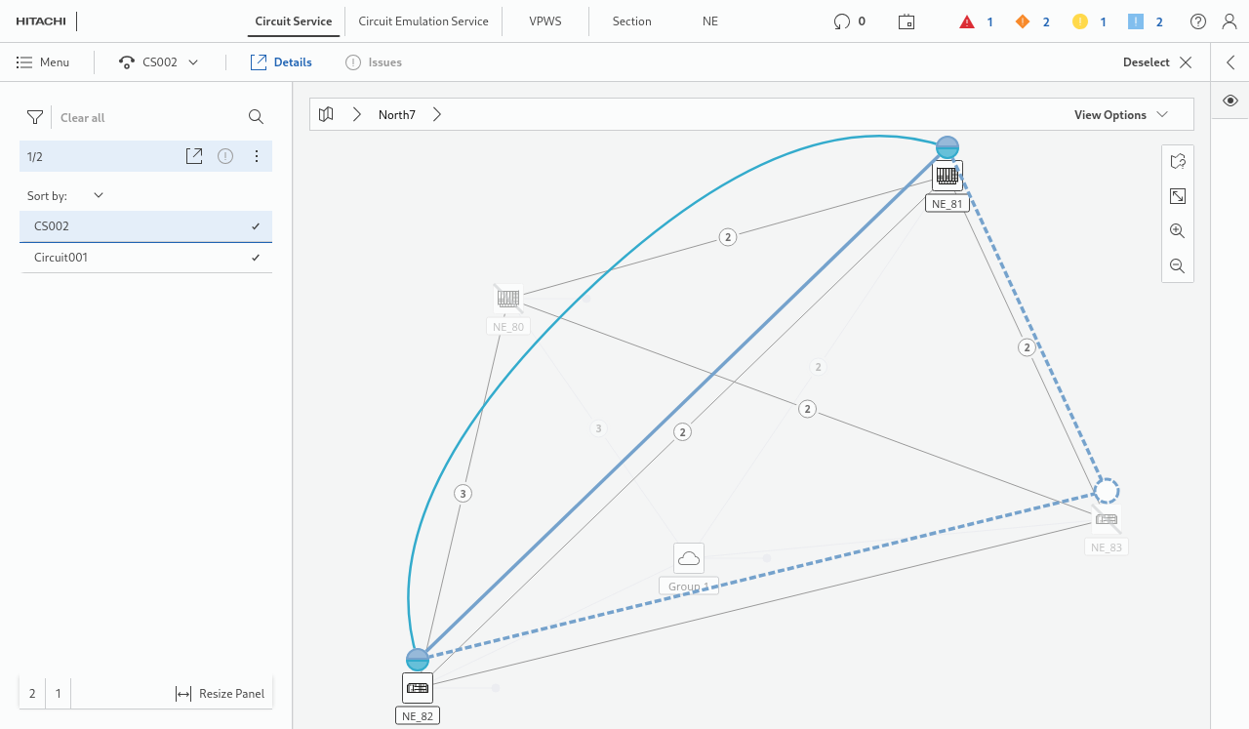1249x729 pixels.
Task: Toggle the eye visibility panel icon
Action: point(1230,101)
